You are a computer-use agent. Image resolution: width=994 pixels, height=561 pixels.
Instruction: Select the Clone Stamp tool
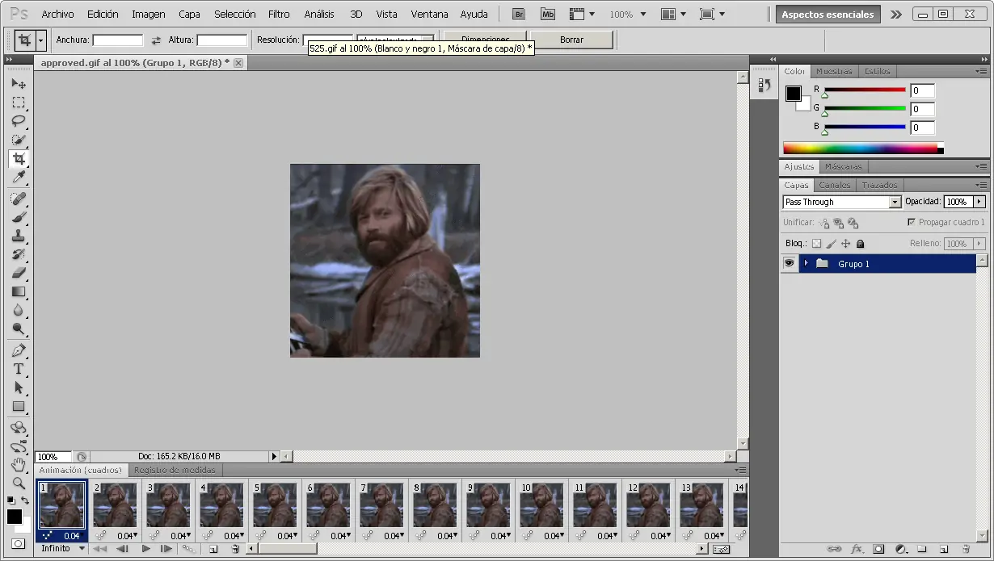point(18,236)
